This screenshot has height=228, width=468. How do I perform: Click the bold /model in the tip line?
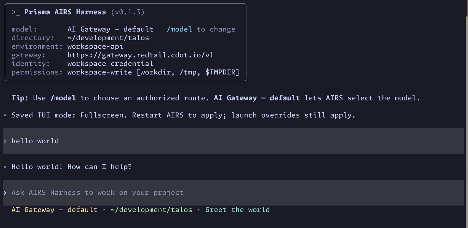click(63, 98)
